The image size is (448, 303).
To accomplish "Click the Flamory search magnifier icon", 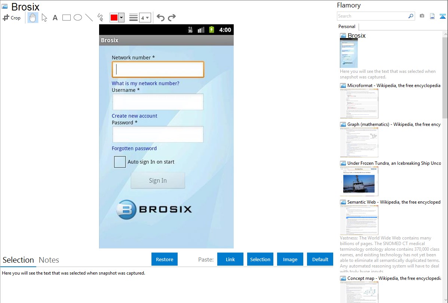I will click(411, 16).
